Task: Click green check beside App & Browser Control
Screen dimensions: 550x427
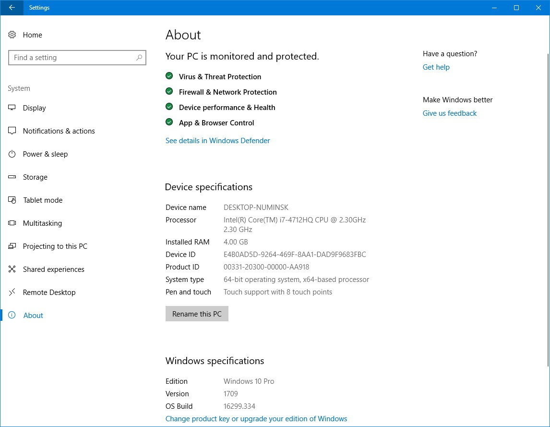Action: point(169,122)
